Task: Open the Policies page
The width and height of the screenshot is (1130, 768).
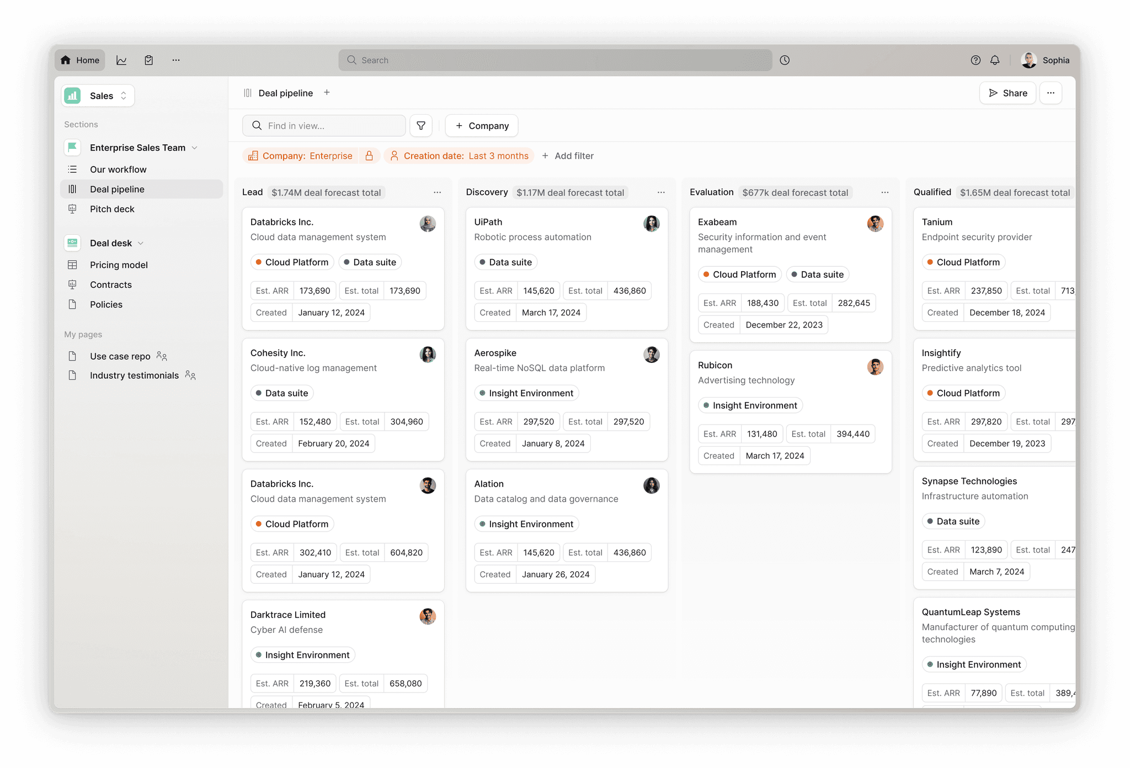Action: (x=141, y=304)
